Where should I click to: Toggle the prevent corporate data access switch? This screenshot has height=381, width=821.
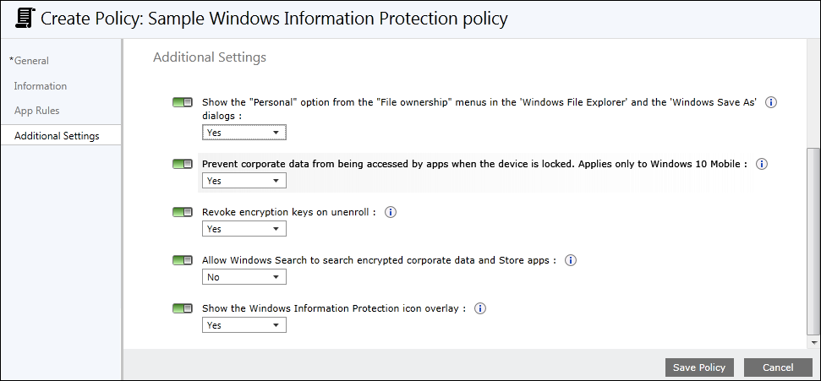point(182,164)
